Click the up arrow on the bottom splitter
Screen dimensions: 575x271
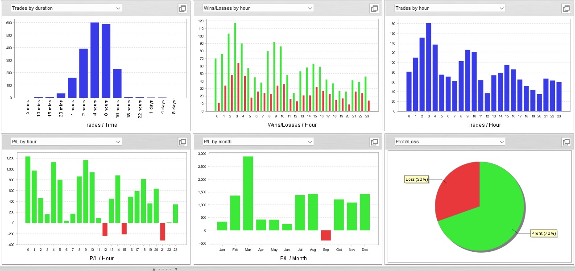click(154, 269)
